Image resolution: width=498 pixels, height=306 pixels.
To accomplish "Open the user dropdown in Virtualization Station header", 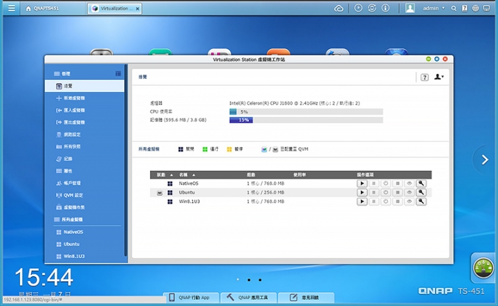I will tap(439, 77).
